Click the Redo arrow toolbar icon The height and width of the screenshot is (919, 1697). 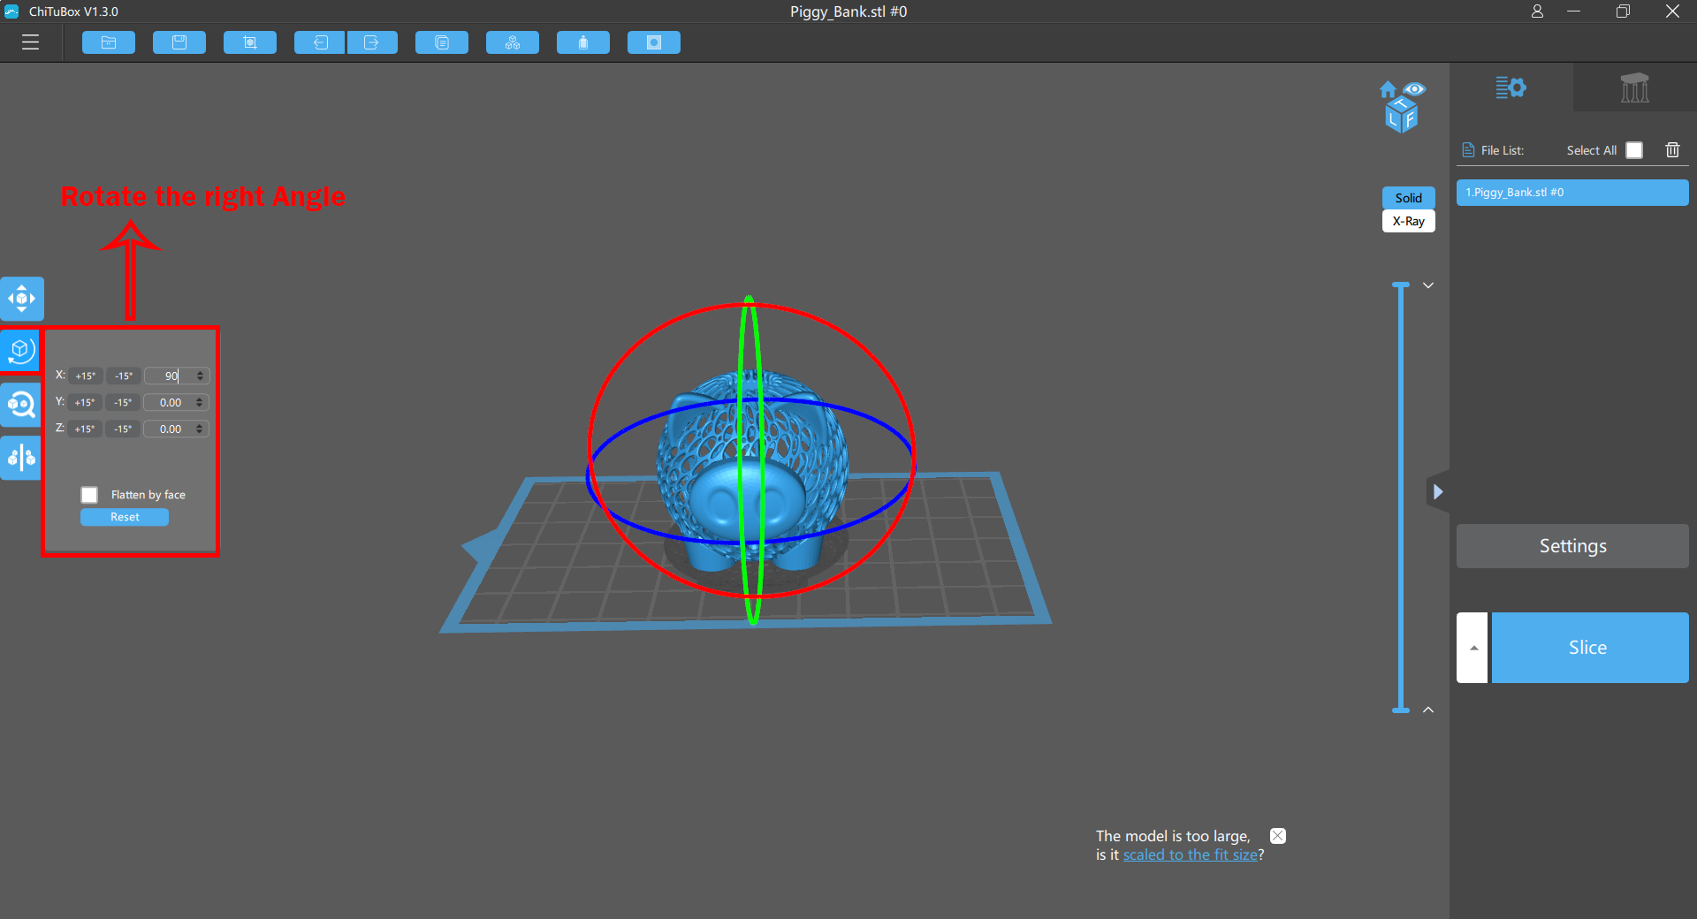(372, 42)
